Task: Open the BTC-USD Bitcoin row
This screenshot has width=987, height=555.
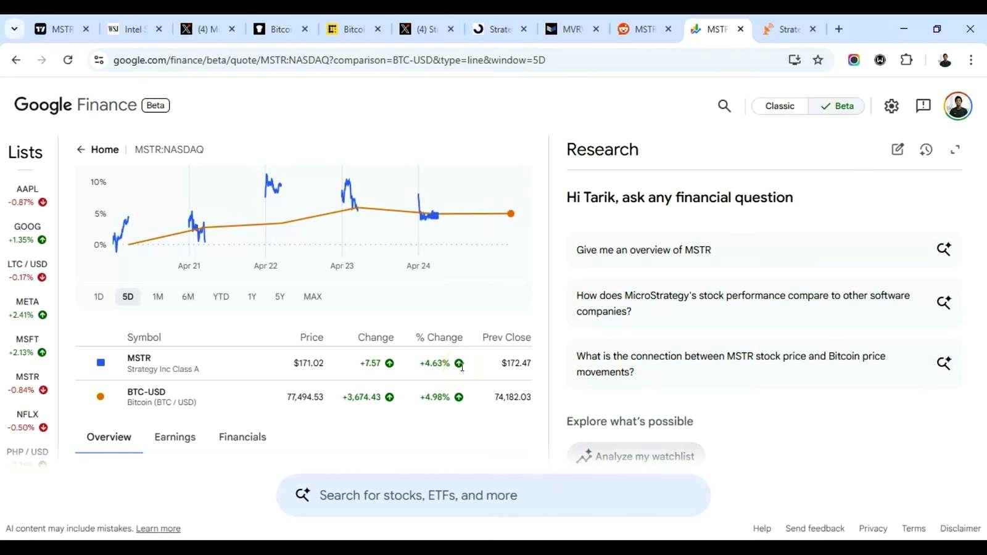Action: (304, 397)
